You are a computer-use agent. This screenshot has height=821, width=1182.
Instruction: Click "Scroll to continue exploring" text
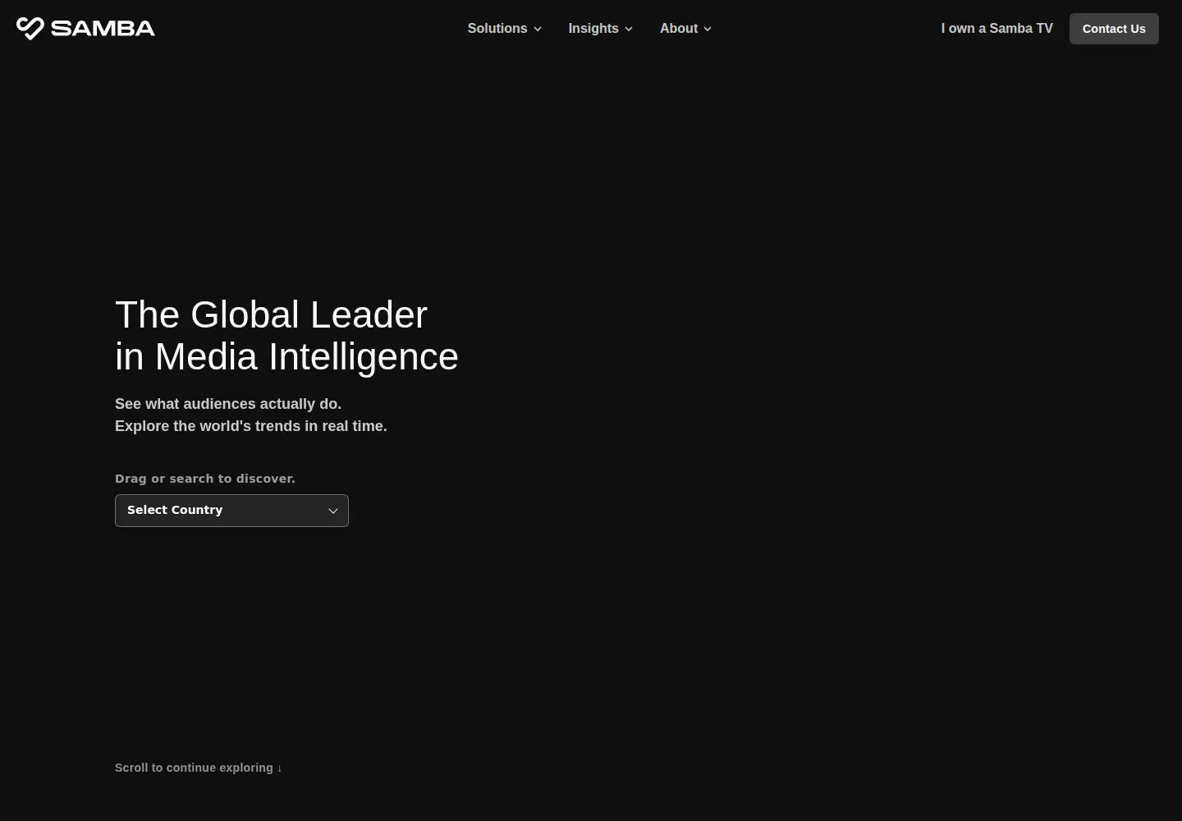(x=199, y=768)
